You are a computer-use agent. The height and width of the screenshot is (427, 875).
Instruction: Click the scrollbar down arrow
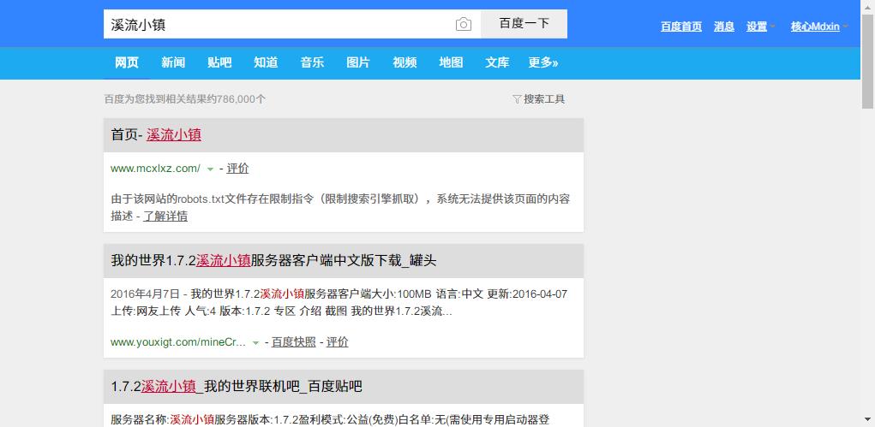pyautogui.click(x=868, y=418)
